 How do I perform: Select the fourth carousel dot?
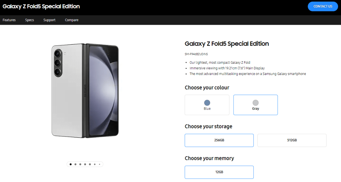coord(85,164)
